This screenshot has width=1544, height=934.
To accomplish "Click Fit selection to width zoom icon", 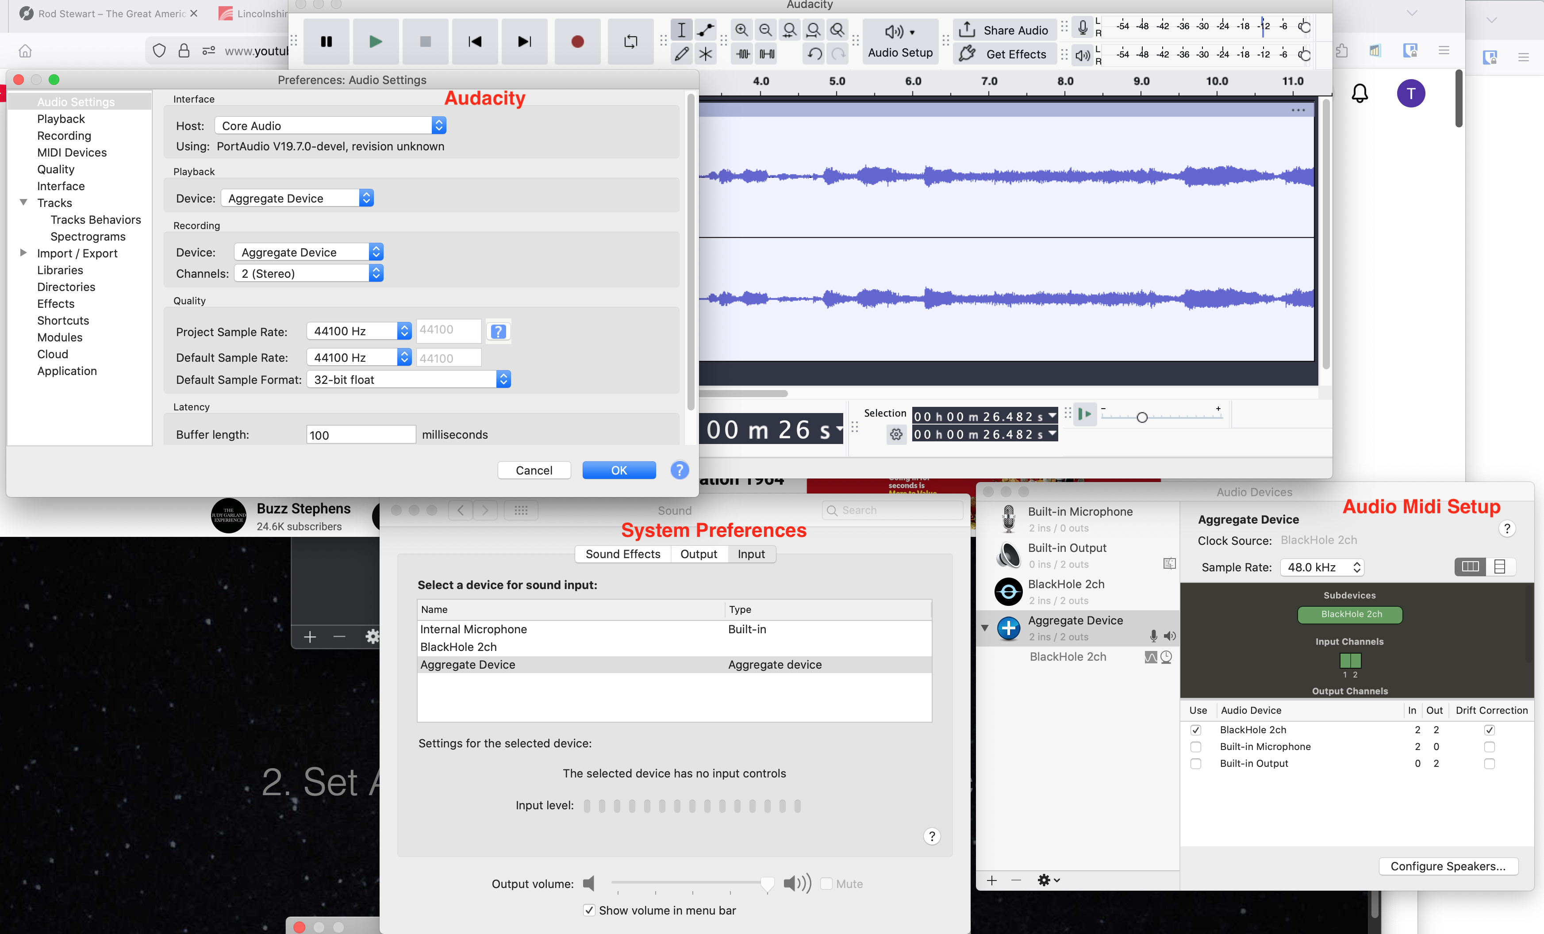I will pyautogui.click(x=790, y=30).
